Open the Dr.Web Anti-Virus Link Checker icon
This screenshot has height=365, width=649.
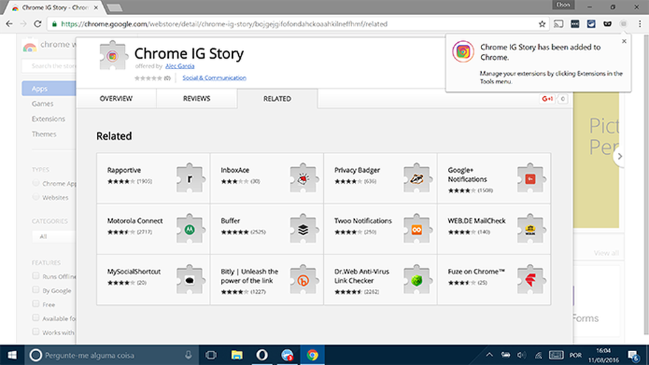417,279
